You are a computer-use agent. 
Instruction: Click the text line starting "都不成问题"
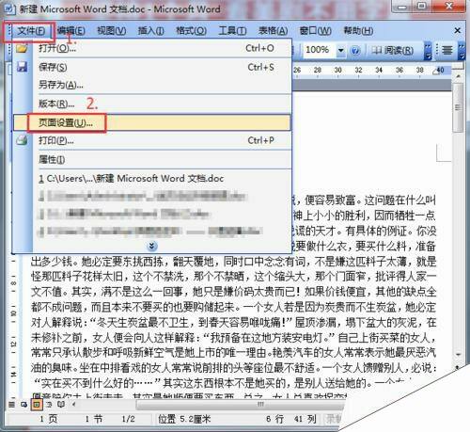(x=233, y=307)
